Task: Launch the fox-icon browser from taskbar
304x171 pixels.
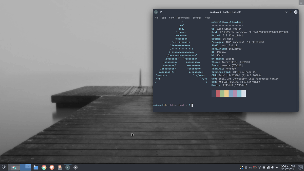Action: (x=52, y=167)
